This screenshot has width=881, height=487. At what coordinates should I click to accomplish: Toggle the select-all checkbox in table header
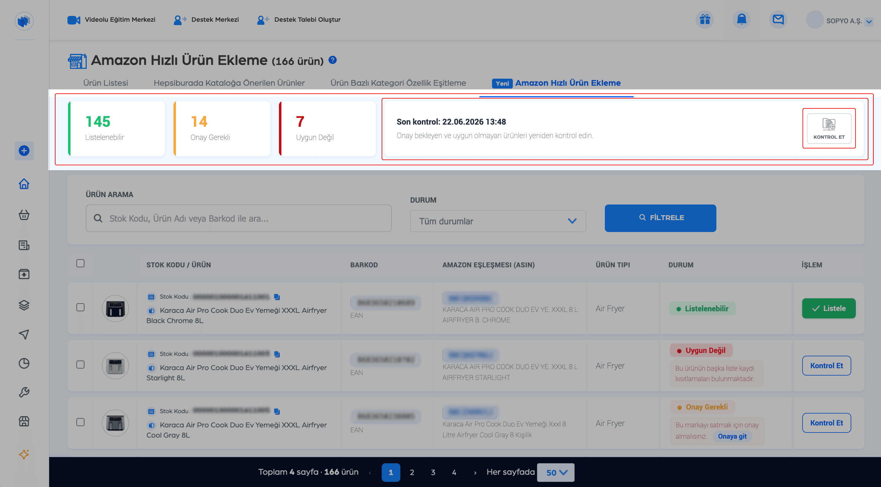pos(80,263)
